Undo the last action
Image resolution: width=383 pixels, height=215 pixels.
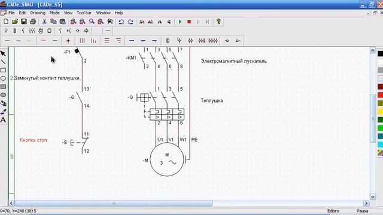pyautogui.click(x=121, y=21)
